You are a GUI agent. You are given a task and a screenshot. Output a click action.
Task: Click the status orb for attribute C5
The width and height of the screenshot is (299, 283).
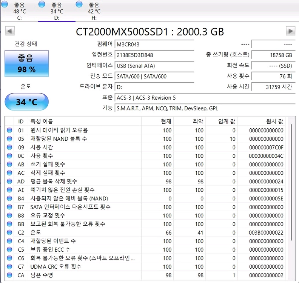9,249
